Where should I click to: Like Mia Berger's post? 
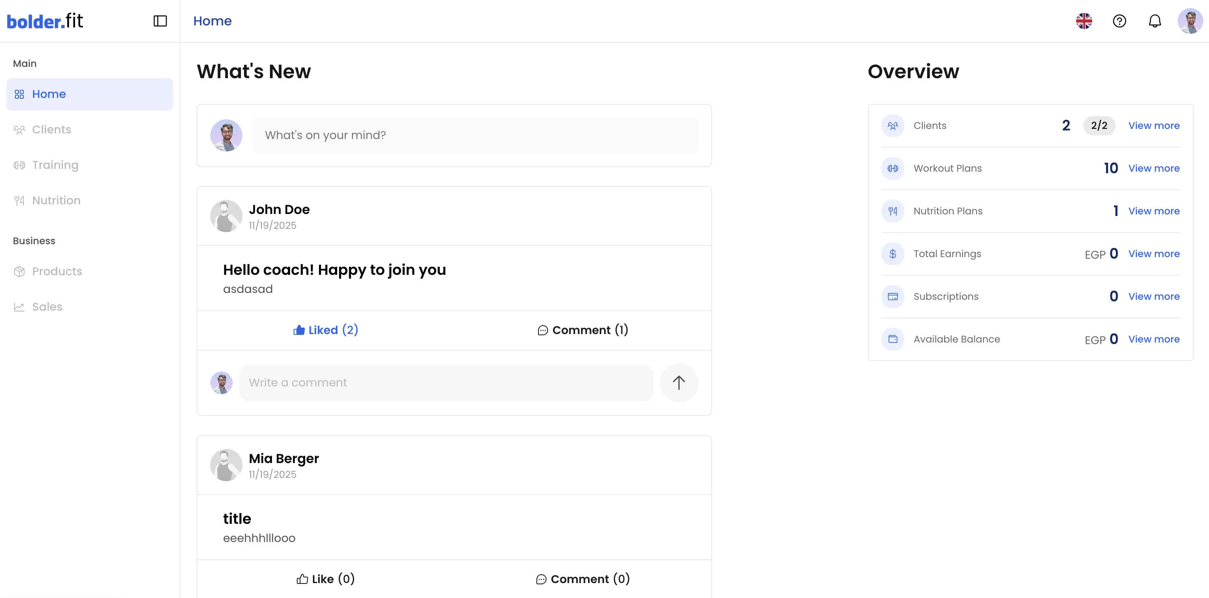click(x=326, y=579)
